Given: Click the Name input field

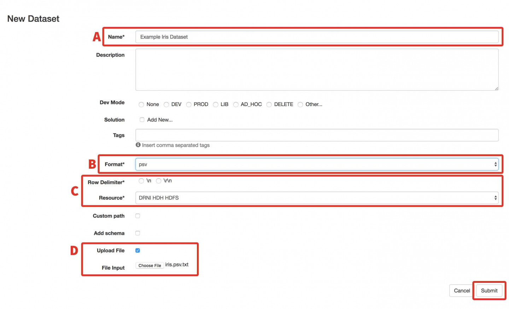Looking at the screenshot, I should (x=316, y=37).
